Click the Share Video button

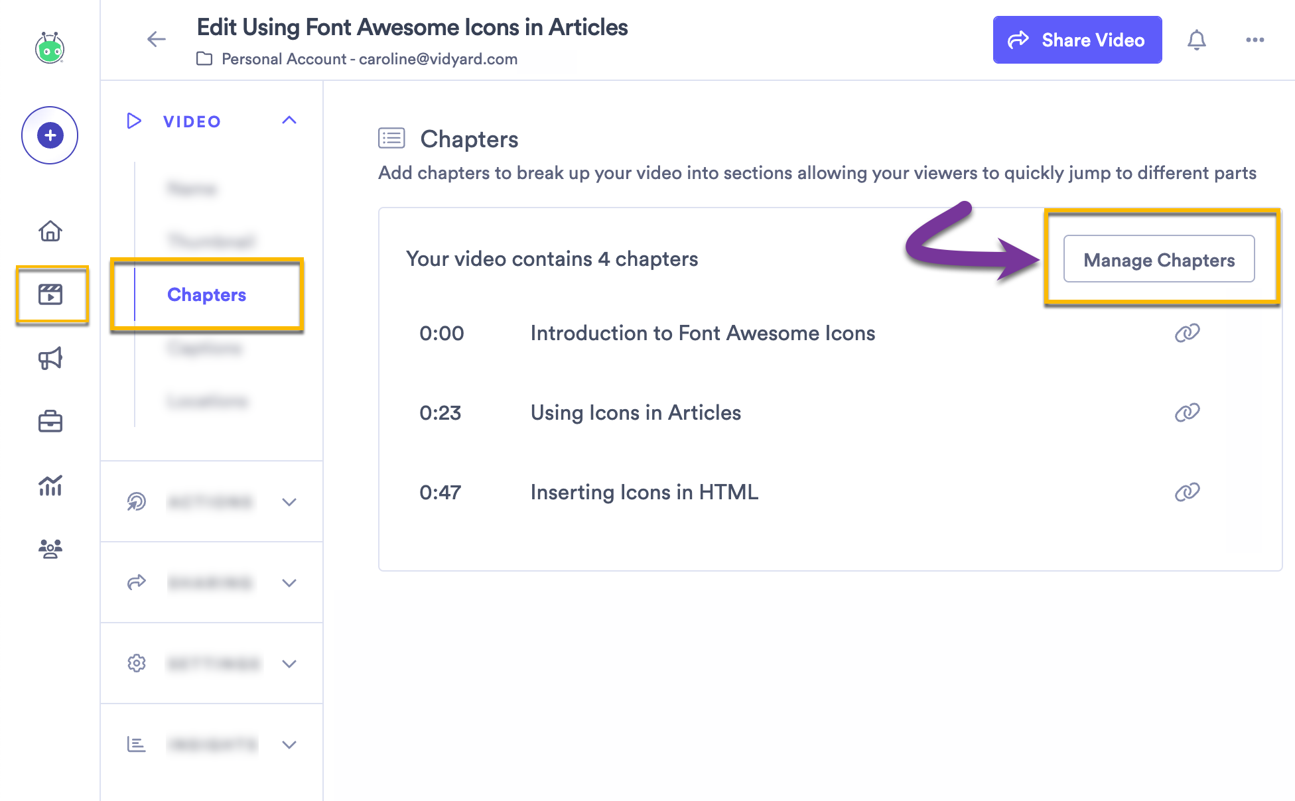(x=1077, y=40)
